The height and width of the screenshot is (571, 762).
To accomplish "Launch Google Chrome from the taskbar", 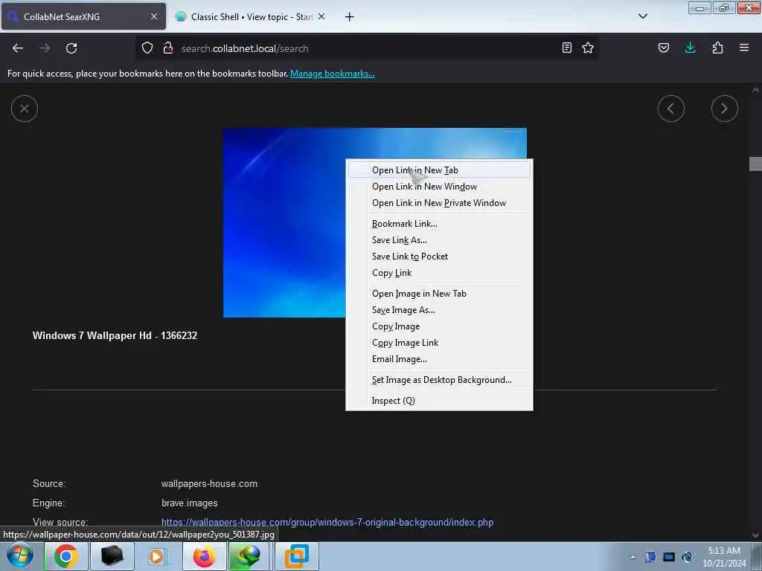I will [65, 556].
